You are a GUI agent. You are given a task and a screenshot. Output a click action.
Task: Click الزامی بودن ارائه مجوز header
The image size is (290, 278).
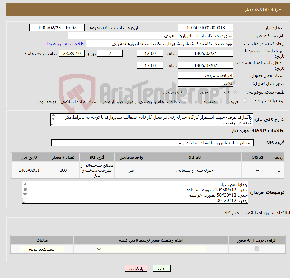[x=257, y=240]
